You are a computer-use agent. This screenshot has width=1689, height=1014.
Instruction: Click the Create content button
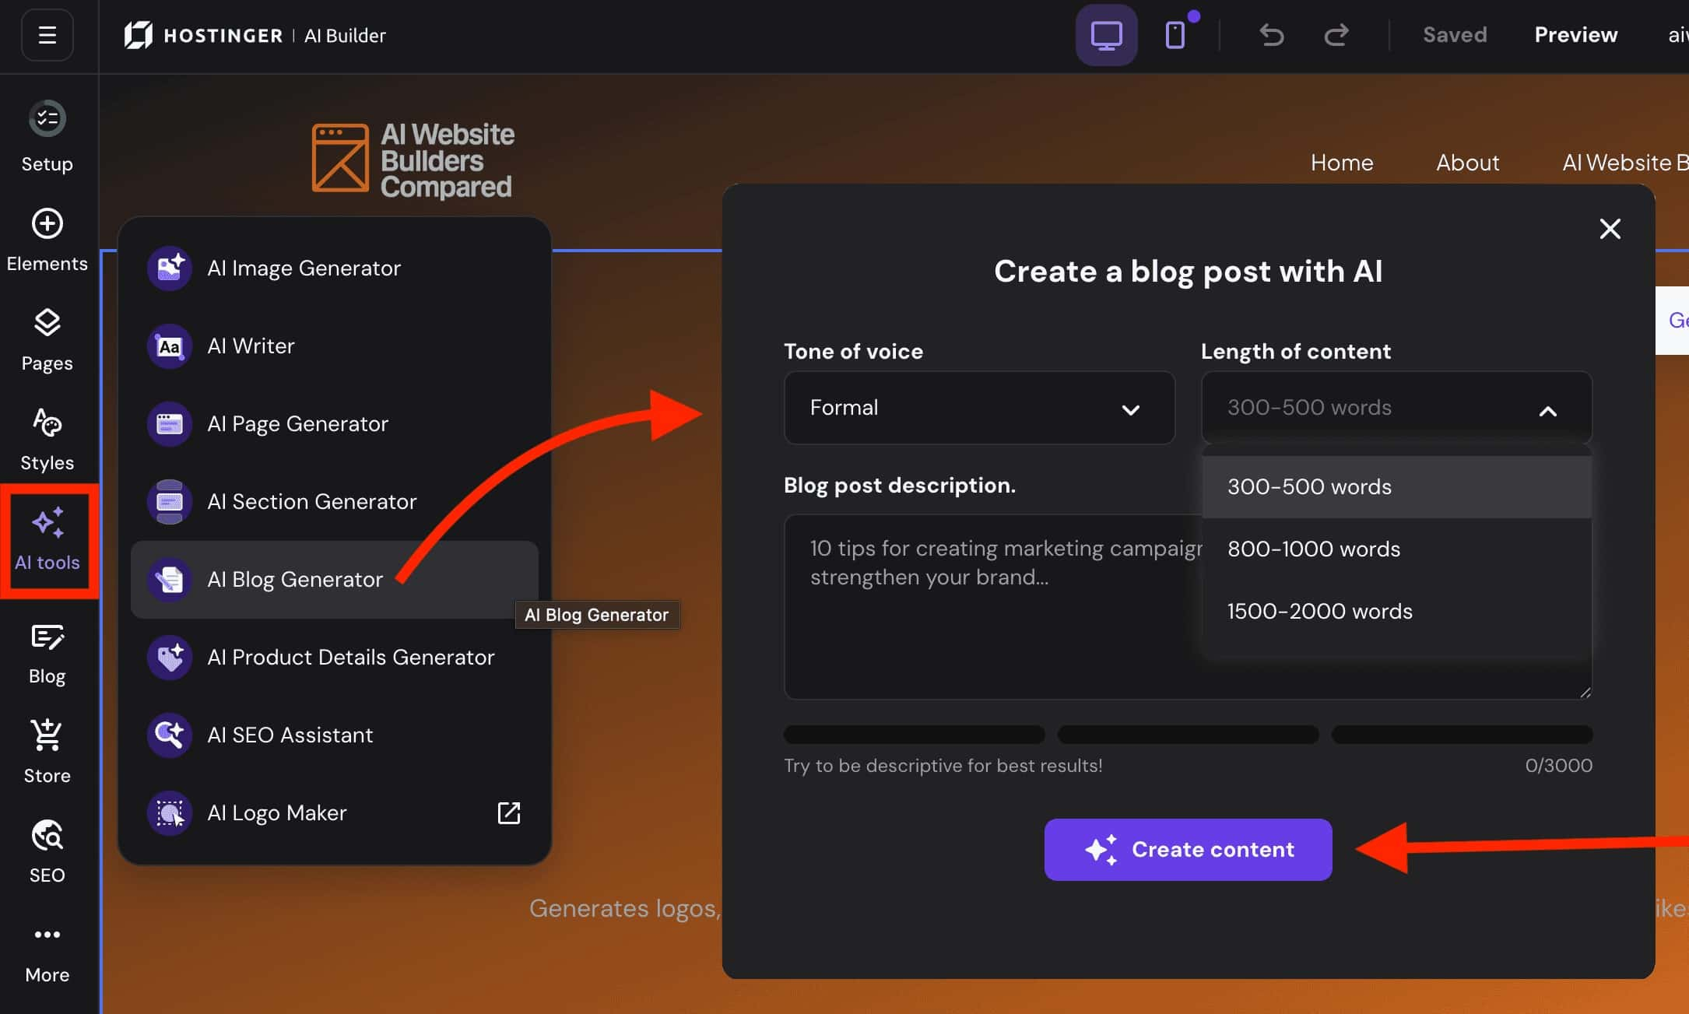click(x=1188, y=850)
